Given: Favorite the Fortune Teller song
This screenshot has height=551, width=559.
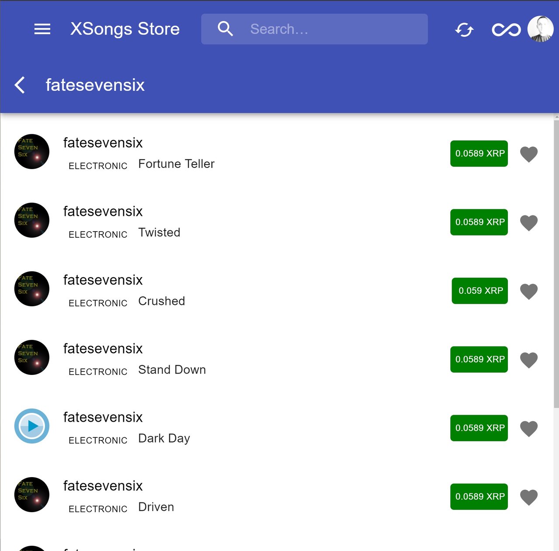Looking at the screenshot, I should [528, 154].
